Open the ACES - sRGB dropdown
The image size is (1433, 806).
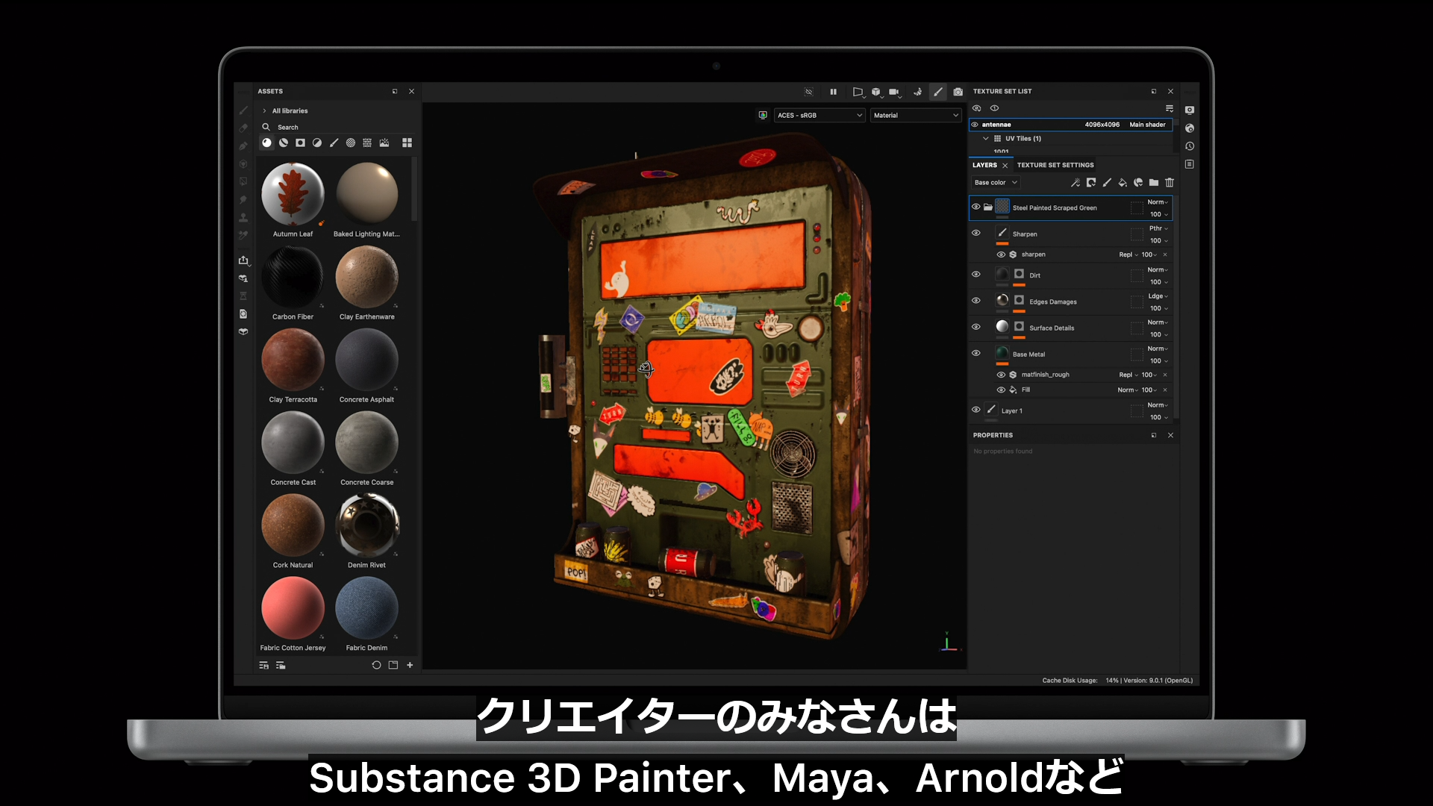click(819, 116)
